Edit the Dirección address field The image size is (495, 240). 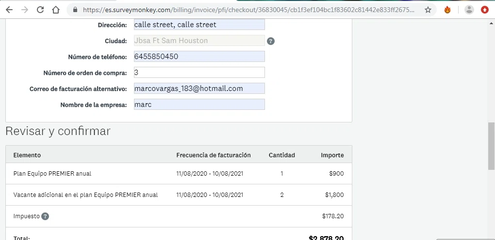click(199, 25)
